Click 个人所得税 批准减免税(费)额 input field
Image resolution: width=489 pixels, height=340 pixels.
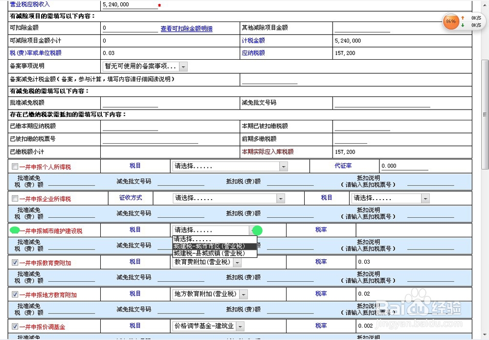pos(72,182)
